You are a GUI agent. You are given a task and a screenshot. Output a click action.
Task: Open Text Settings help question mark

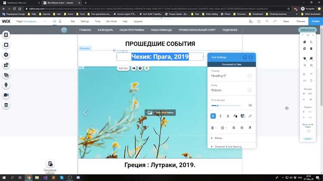coord(245,57)
